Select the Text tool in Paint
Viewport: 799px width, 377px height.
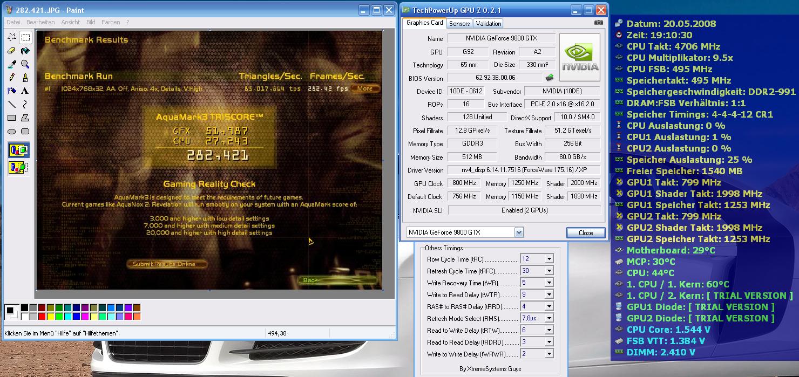(25, 91)
